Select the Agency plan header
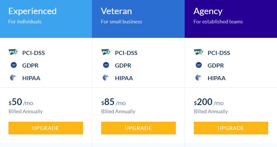This screenshot has height=147, width=277. pyautogui.click(x=231, y=19)
